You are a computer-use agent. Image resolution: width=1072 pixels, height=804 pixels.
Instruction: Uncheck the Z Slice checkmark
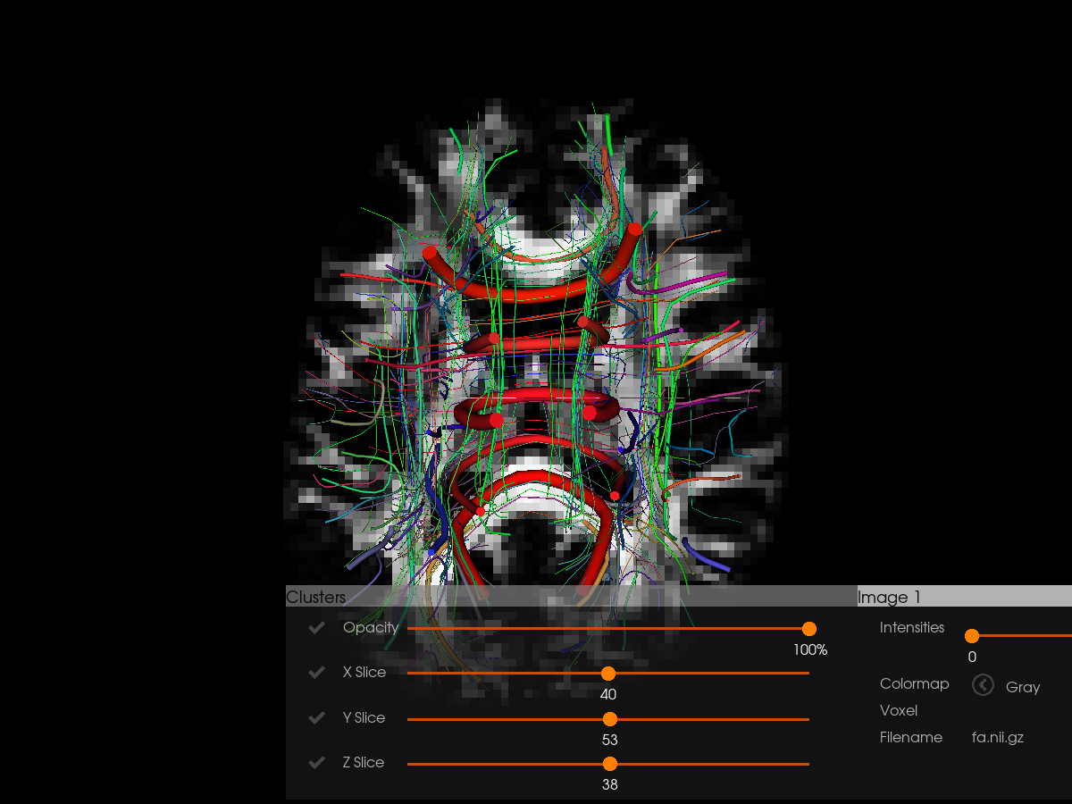point(316,763)
